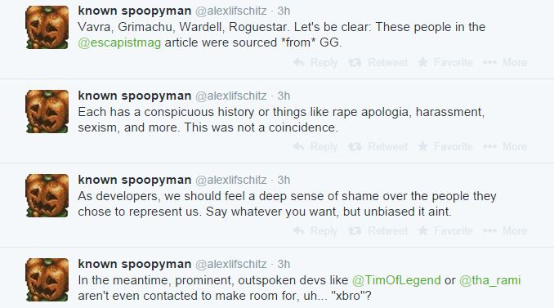The image size is (554, 308).
Task: Reply to the rape apologia tweet
Action: click(315, 146)
